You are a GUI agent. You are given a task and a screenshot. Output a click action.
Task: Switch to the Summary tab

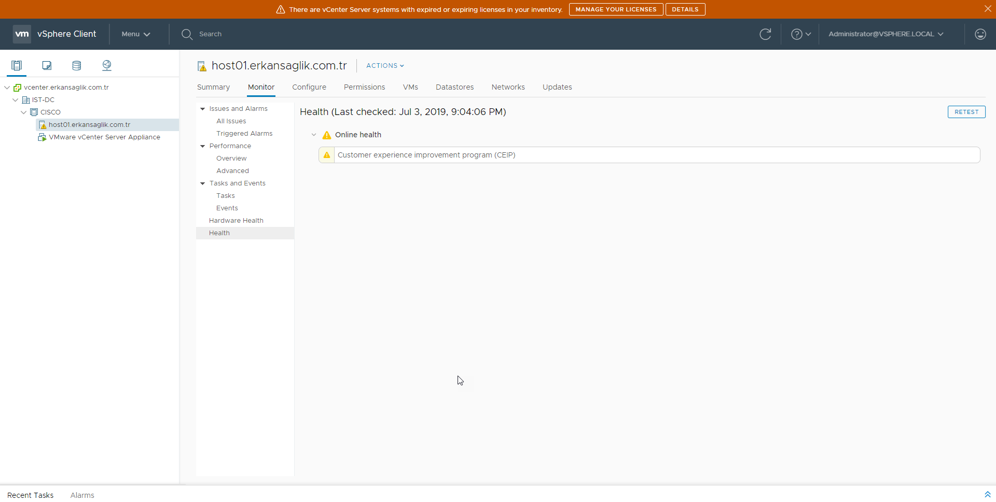(x=213, y=87)
